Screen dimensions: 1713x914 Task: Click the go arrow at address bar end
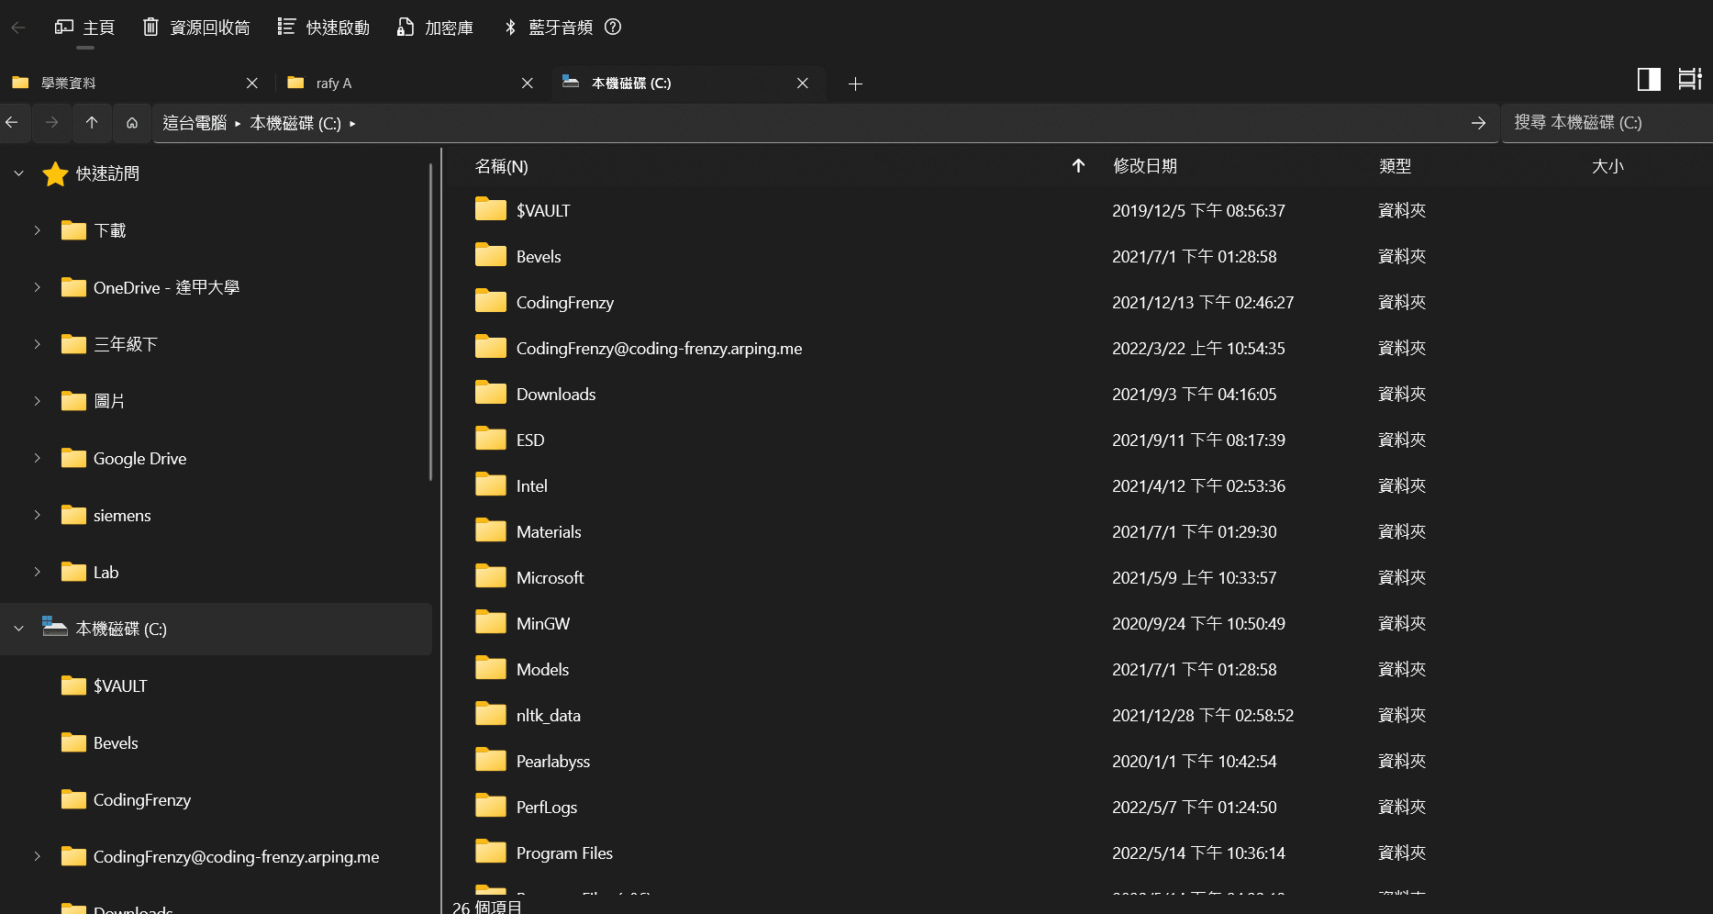[1478, 123]
